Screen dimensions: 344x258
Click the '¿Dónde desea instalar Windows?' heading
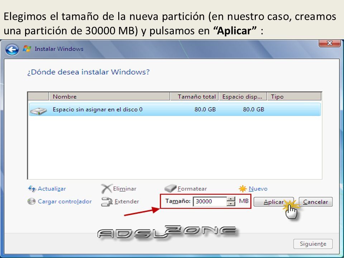coord(89,72)
